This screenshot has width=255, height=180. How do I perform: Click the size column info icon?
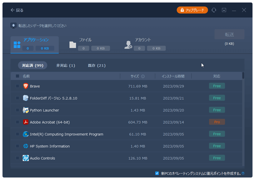coord(143,76)
